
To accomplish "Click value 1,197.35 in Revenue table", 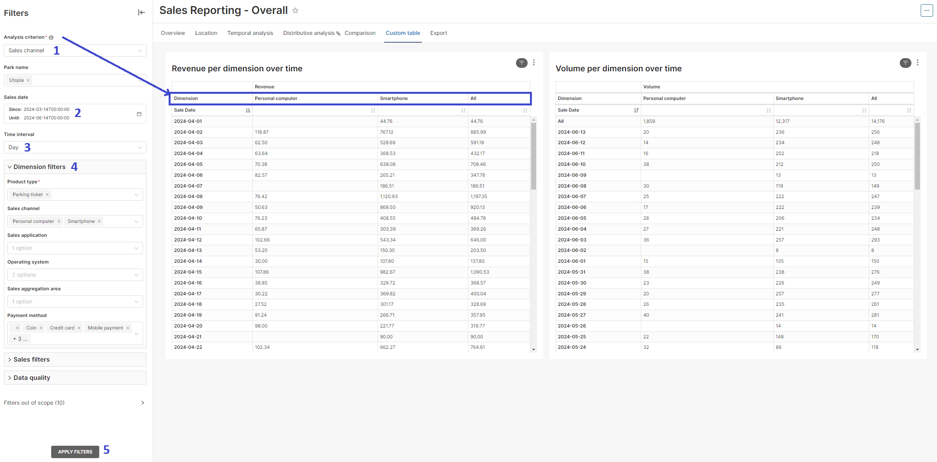I will pos(479,197).
